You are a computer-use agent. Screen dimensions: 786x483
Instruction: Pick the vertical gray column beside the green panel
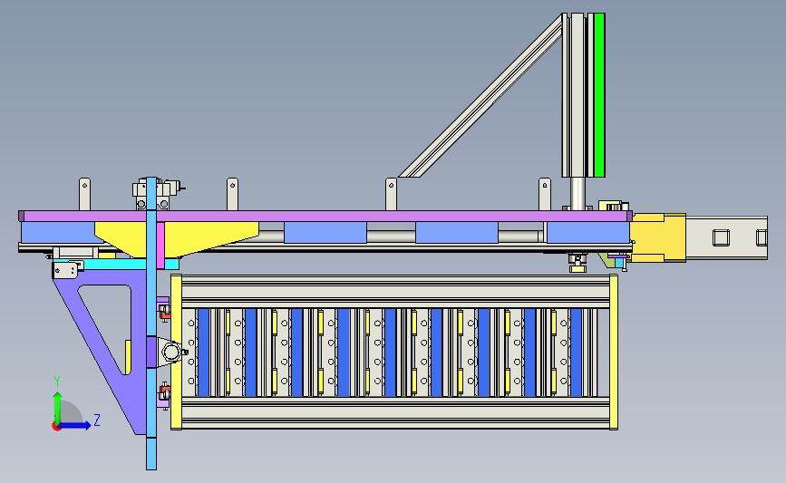coord(577,95)
